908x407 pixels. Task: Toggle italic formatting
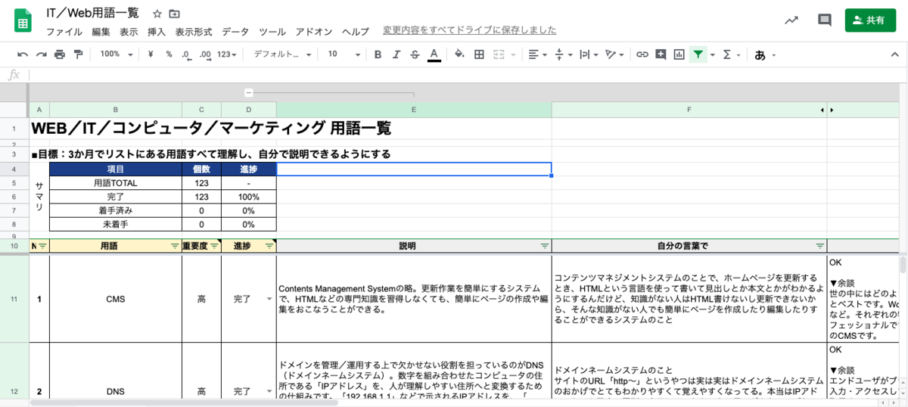click(396, 54)
